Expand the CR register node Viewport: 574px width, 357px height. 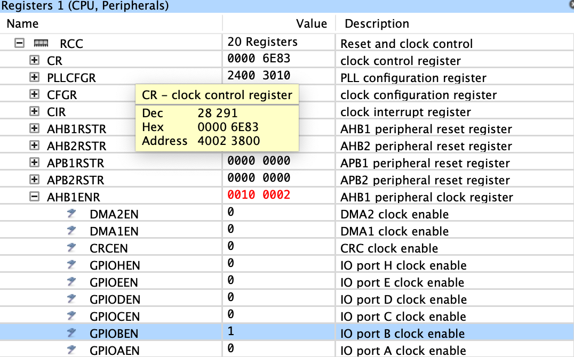click(x=35, y=61)
